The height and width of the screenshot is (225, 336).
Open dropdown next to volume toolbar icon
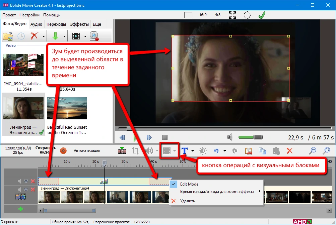pyautogui.click(x=157, y=151)
